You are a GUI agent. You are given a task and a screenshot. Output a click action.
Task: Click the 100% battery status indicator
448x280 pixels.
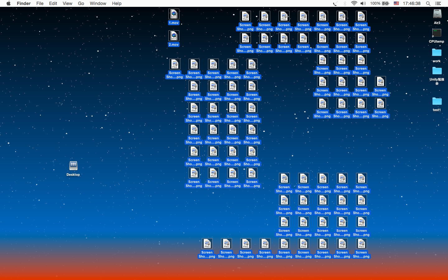coord(380,3)
